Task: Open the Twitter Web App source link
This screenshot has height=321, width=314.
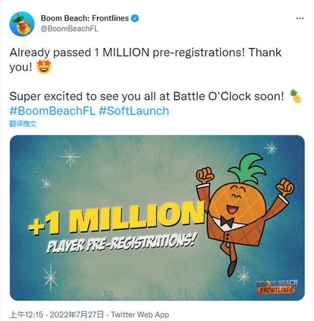Action: (140, 315)
